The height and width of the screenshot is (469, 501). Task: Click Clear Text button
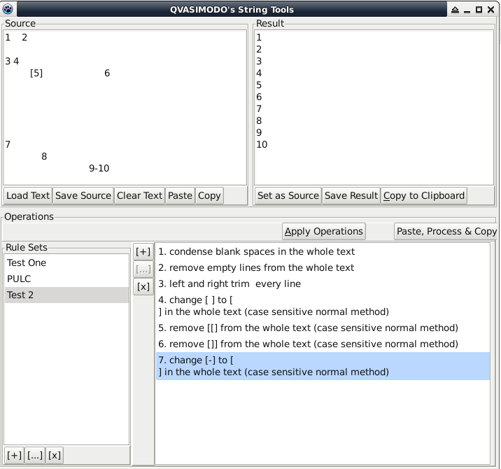point(140,195)
